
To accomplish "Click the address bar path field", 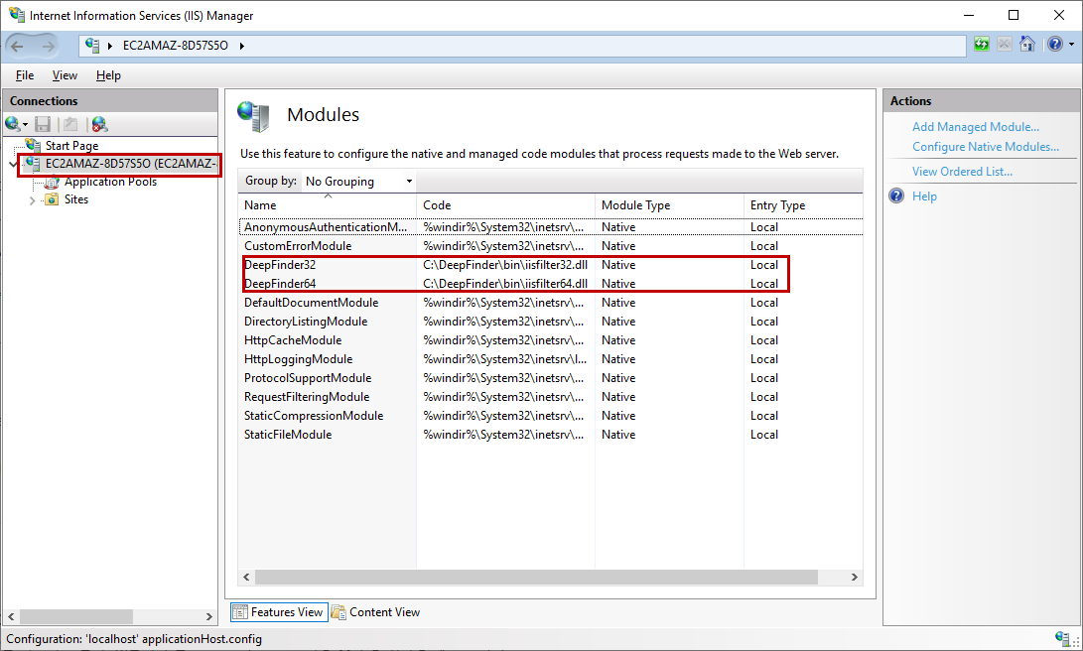I will [x=522, y=47].
